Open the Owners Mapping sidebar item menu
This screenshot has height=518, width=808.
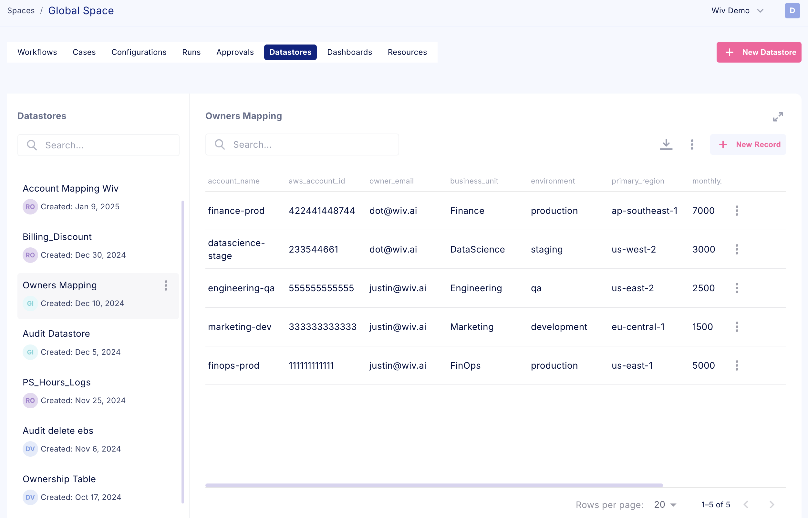point(166,285)
